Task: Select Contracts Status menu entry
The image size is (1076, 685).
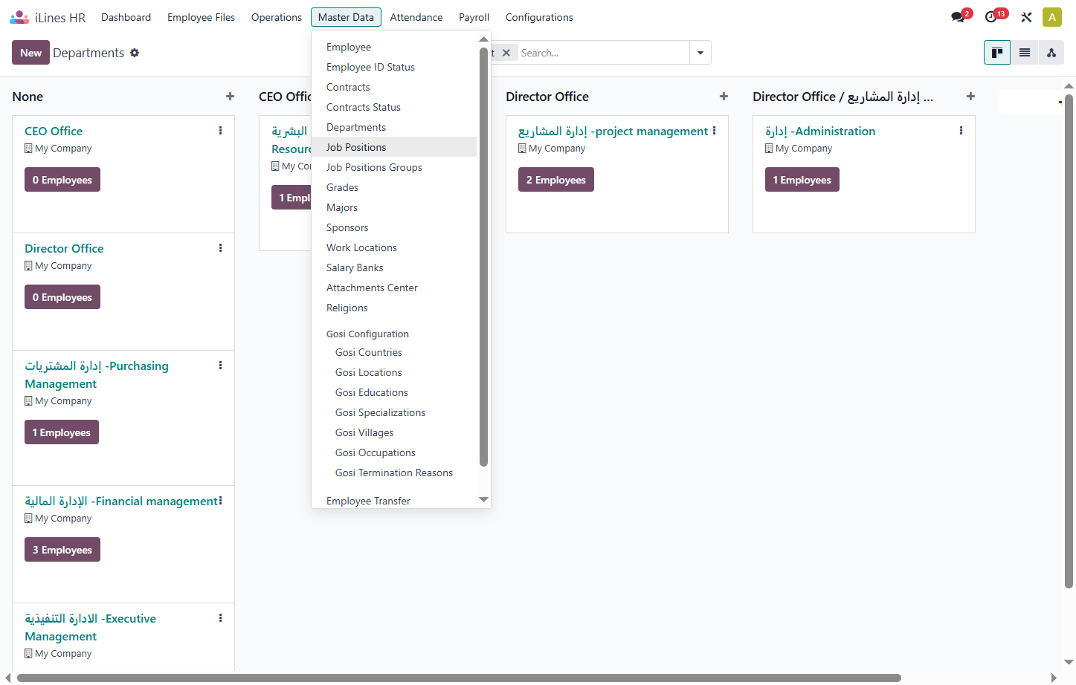Action: pos(394,107)
